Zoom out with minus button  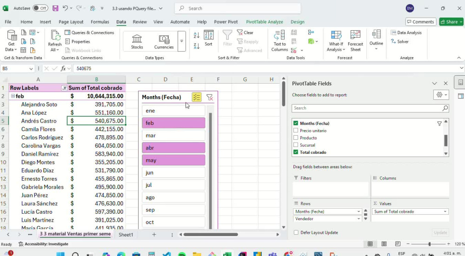pyautogui.click(x=408, y=244)
